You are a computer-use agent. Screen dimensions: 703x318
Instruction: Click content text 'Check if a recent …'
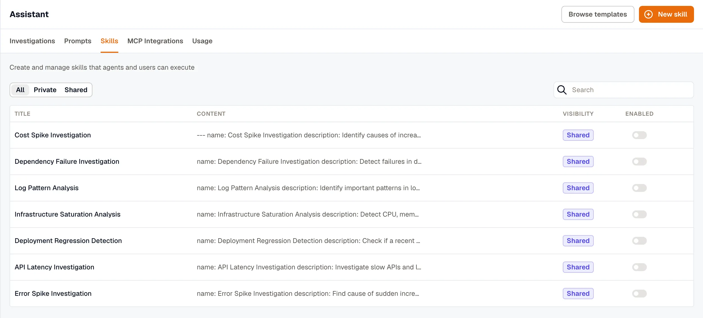(x=391, y=241)
